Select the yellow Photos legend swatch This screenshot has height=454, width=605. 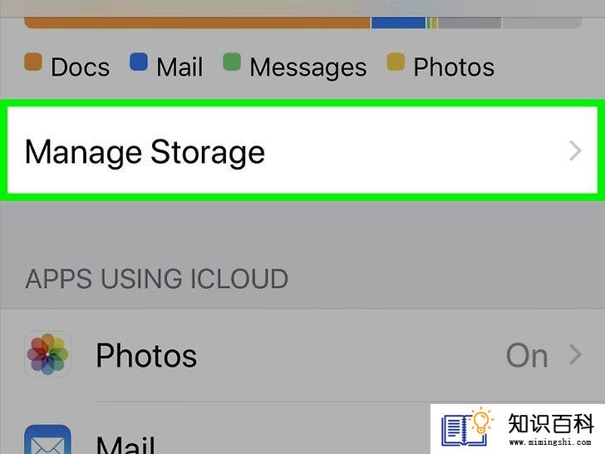point(396,62)
